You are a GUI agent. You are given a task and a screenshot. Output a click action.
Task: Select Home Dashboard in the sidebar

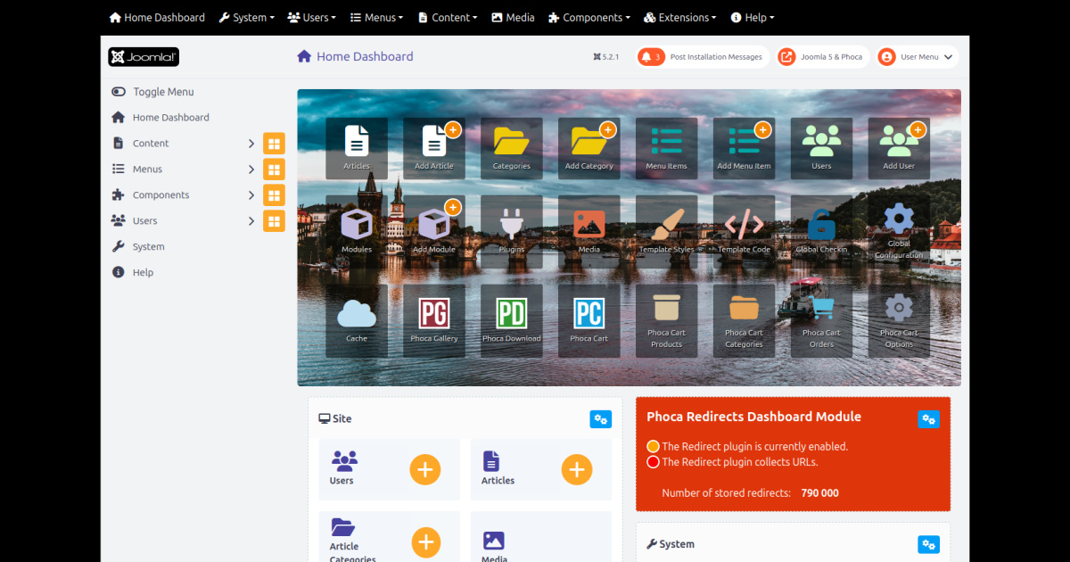click(x=160, y=118)
